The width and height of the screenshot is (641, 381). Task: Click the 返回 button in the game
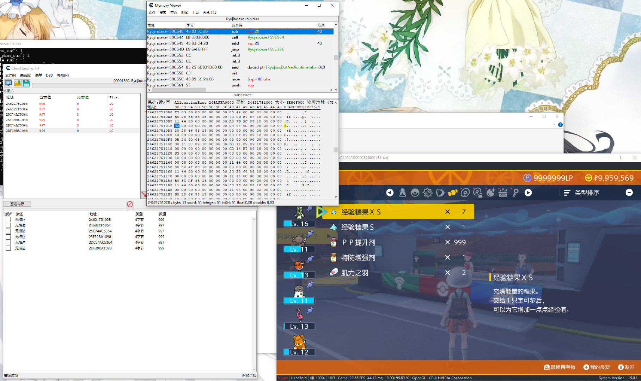click(x=626, y=367)
